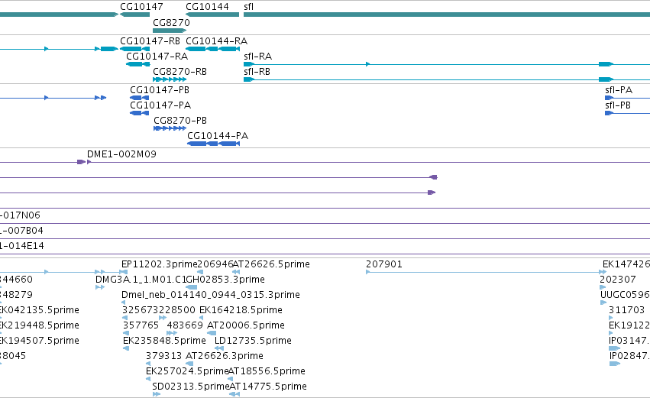Click the CG10147 gene label
The image size is (650, 398).
[141, 7]
